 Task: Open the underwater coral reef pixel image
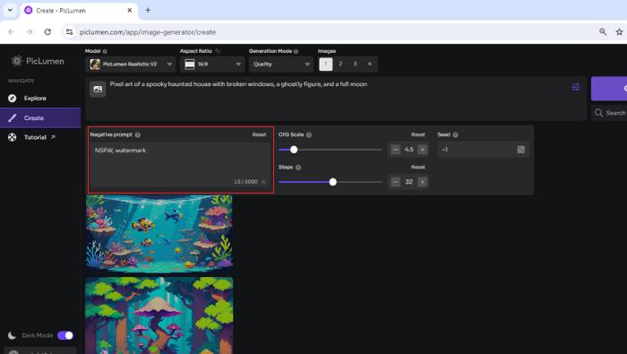click(x=159, y=234)
